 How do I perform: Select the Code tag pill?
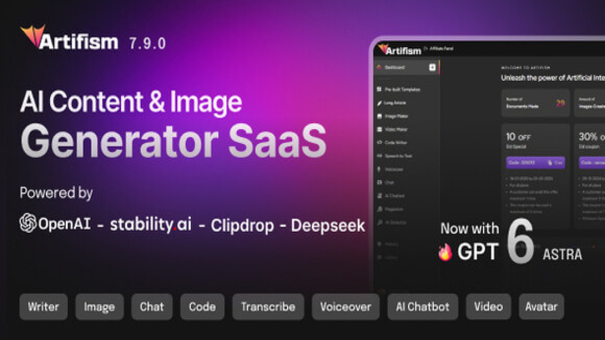pos(202,307)
